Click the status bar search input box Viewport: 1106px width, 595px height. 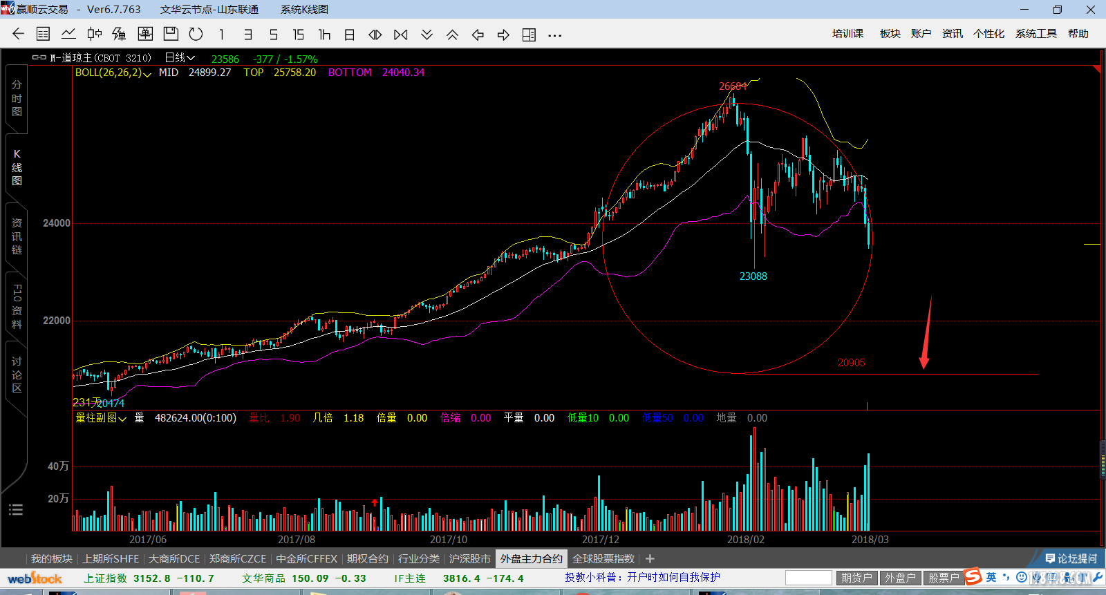pyautogui.click(x=809, y=578)
